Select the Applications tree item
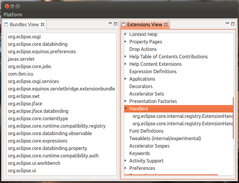This screenshot has width=239, height=183. 142,79
